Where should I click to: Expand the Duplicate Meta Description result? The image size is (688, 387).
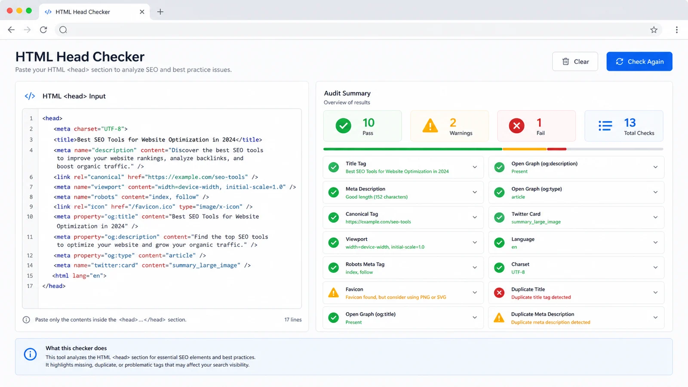pyautogui.click(x=655, y=317)
